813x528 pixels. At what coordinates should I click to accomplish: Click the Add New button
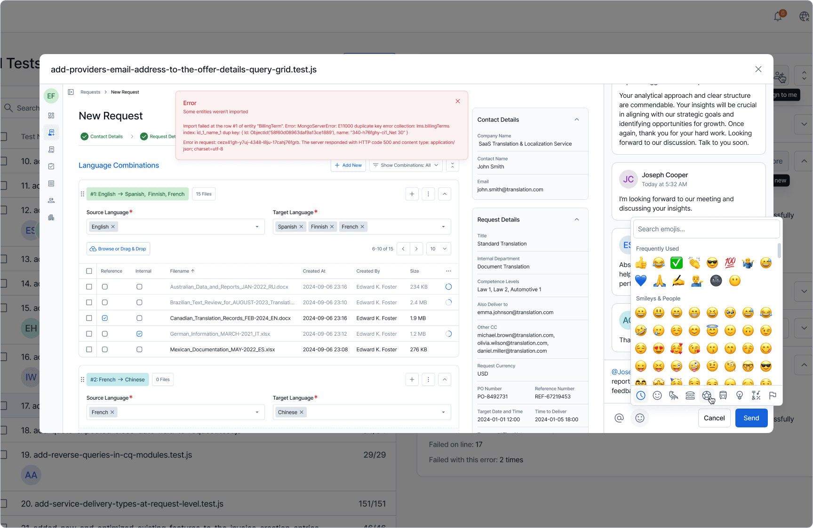coord(348,165)
